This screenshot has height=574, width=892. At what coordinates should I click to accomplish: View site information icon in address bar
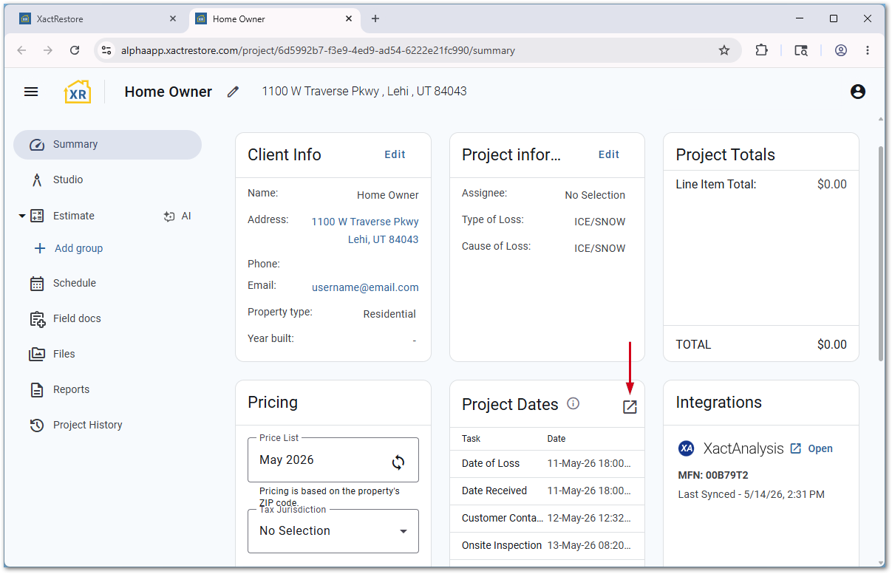click(x=106, y=50)
